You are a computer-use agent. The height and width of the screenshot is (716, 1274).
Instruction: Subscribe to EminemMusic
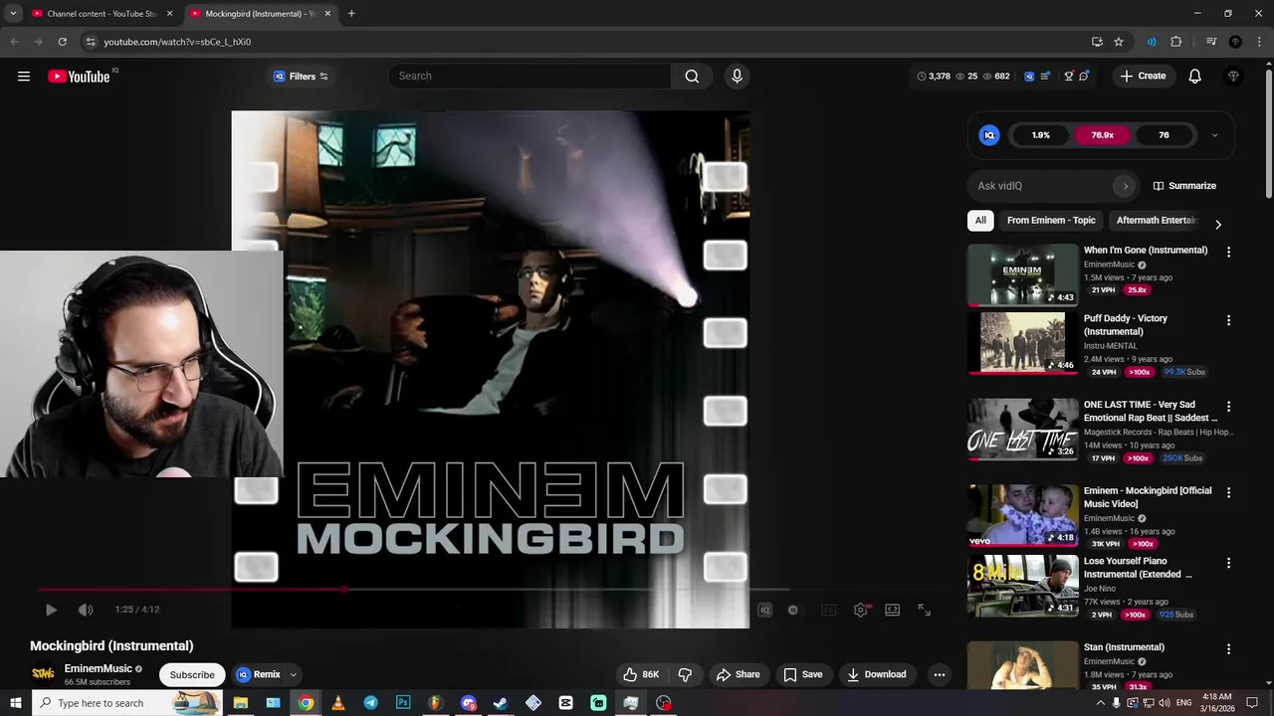(x=192, y=674)
